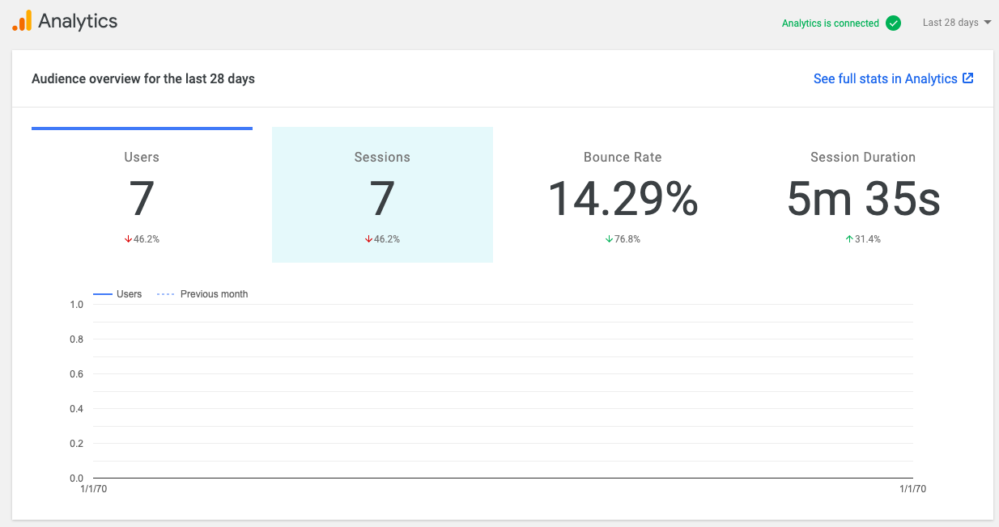Toggle the Previous month series in legend
Screen dimensions: 999x527
pos(202,294)
